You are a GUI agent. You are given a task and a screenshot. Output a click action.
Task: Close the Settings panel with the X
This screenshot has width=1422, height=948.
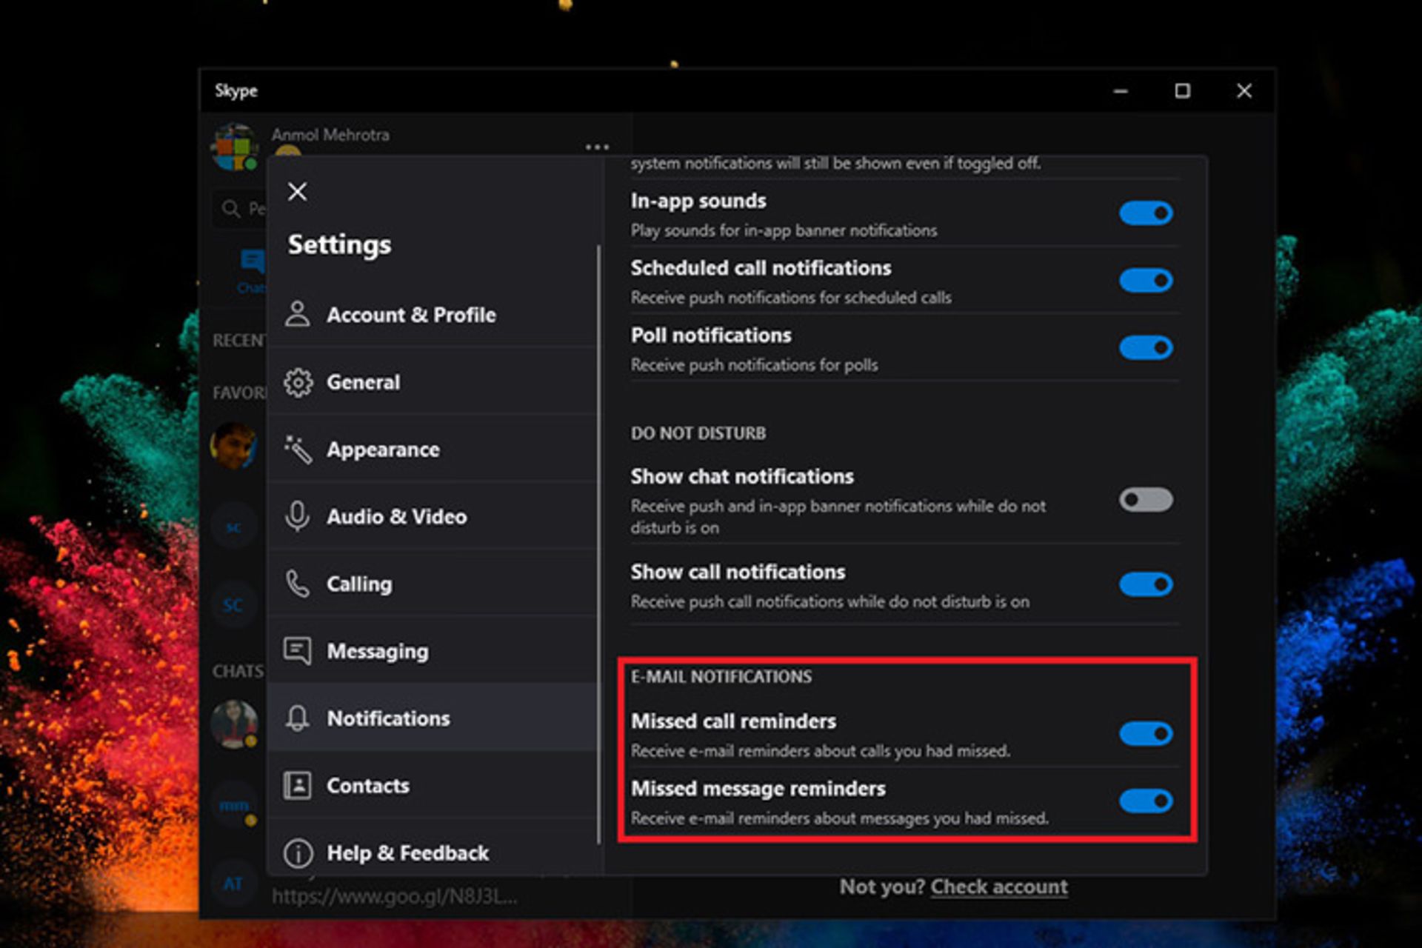(298, 192)
